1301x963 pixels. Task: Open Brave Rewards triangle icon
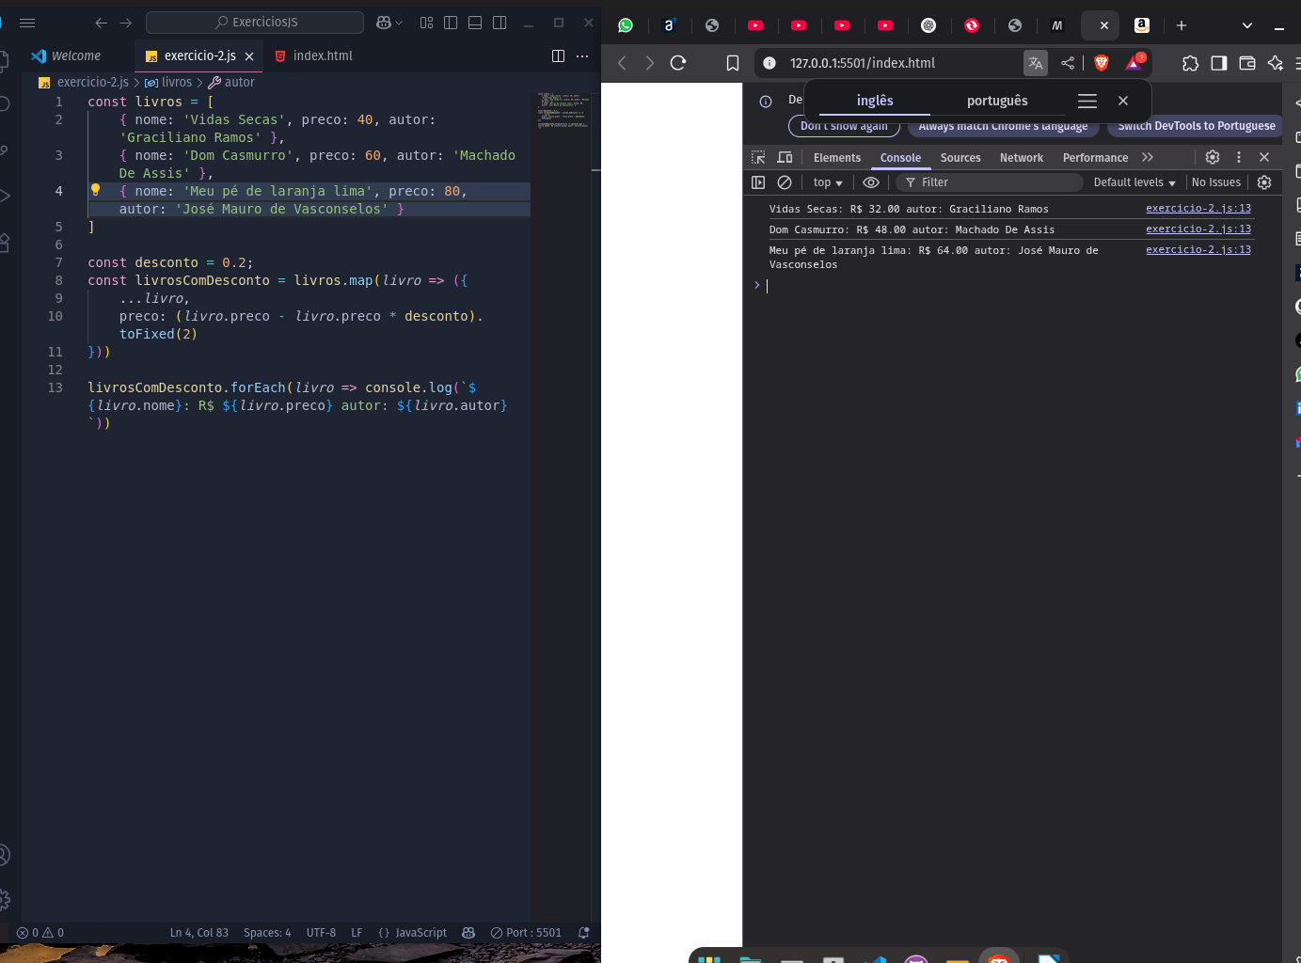pyautogui.click(x=1134, y=62)
